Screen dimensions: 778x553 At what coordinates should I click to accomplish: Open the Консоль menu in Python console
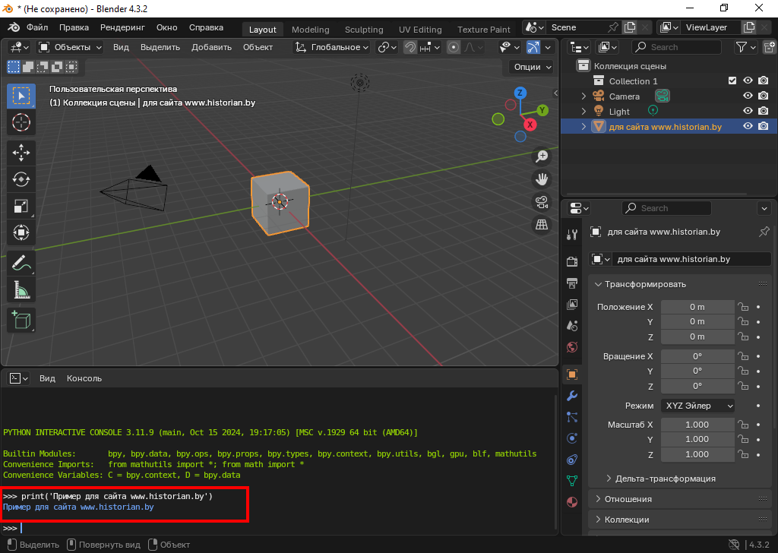pos(84,378)
